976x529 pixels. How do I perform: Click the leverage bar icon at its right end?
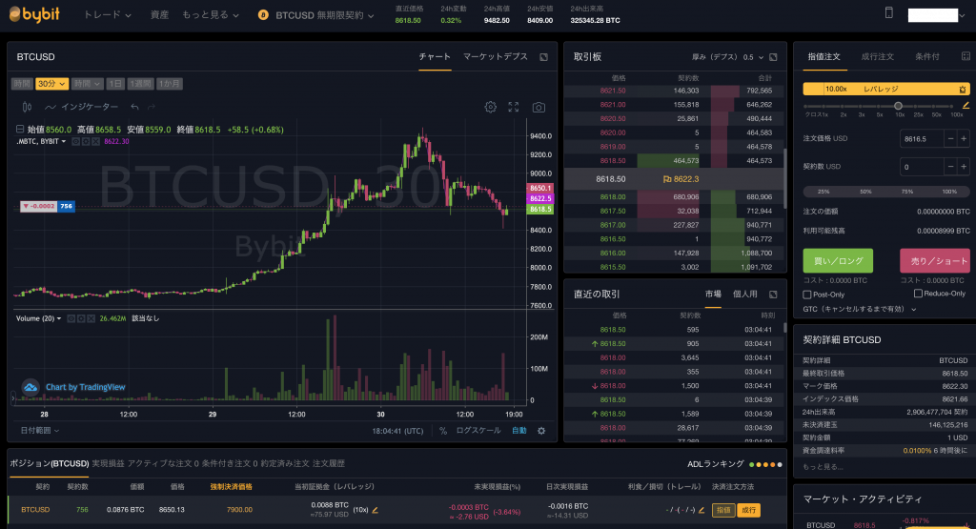(x=963, y=90)
